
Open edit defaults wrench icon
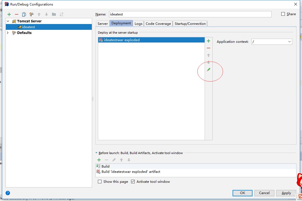pos(32,14)
